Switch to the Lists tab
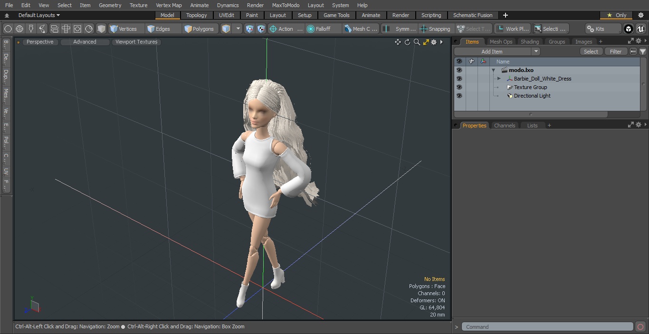 tap(532, 126)
